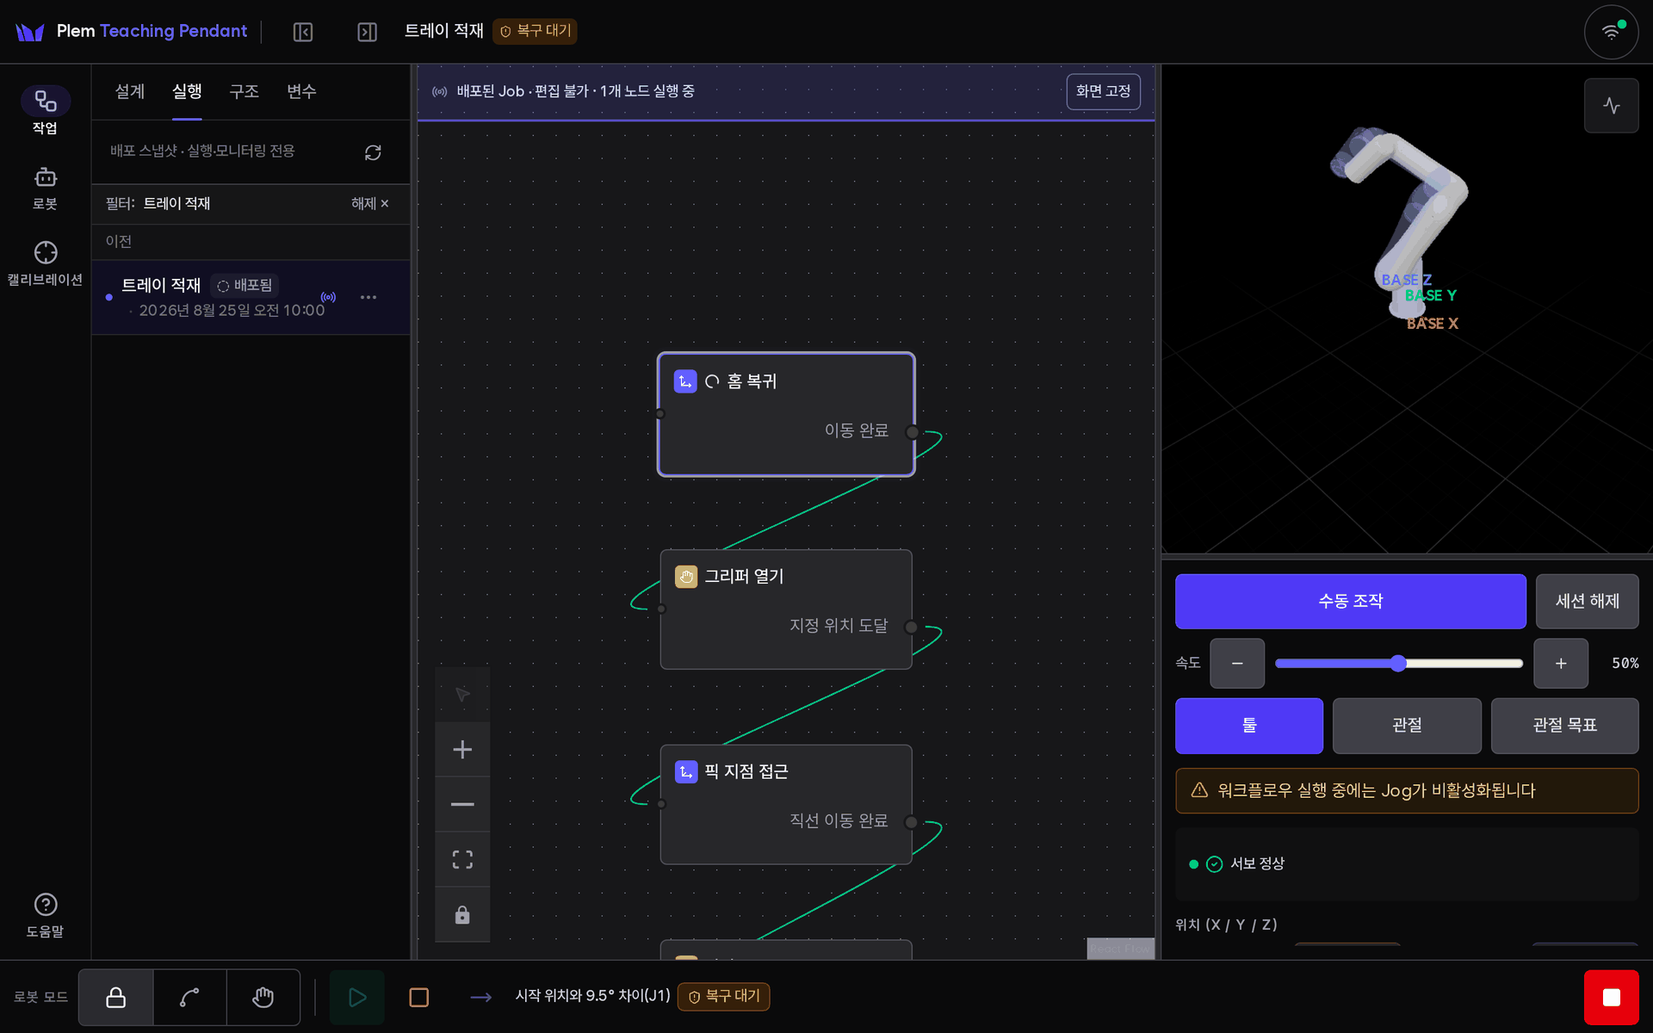Toggle the canvas lock icon
The height and width of the screenshot is (1033, 1653).
tap(462, 914)
